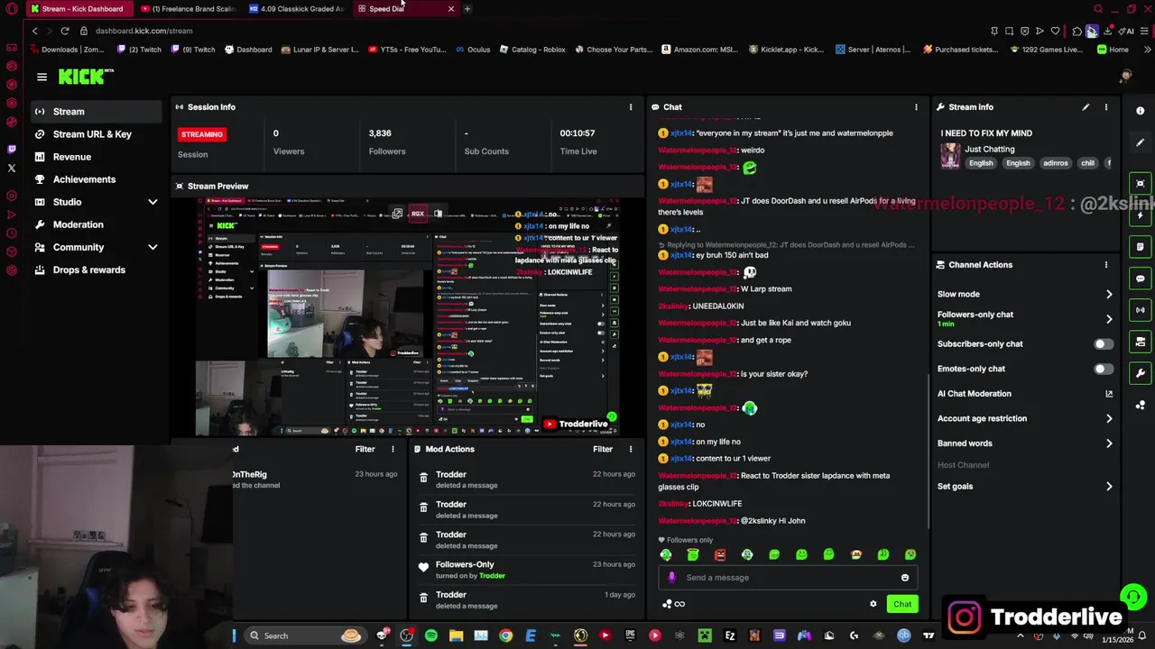This screenshot has height=649, width=1155.
Task: Toggle Subscribers-only chat switch
Action: pos(1103,344)
